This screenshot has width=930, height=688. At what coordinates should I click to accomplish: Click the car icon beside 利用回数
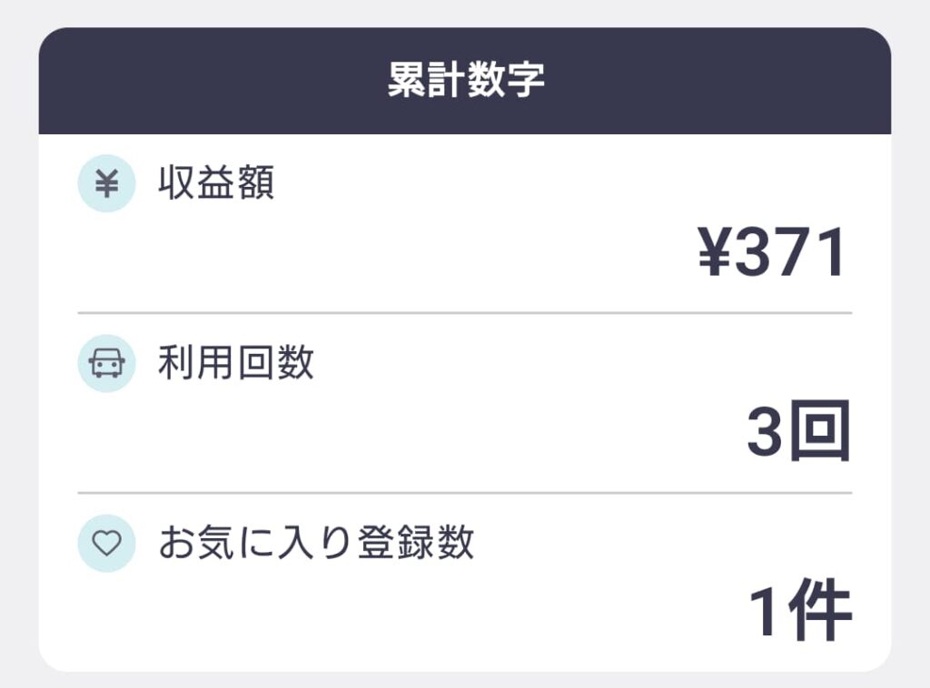(x=106, y=363)
